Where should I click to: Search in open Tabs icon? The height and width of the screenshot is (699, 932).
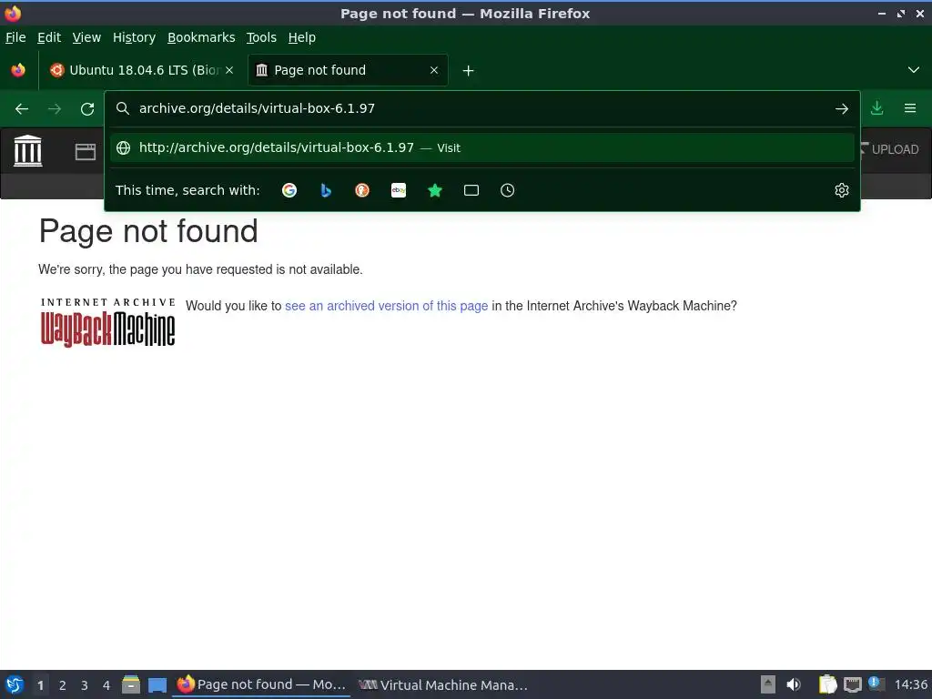pyautogui.click(x=471, y=190)
